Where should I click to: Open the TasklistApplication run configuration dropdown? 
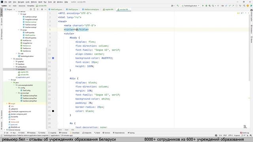pos(191,6)
